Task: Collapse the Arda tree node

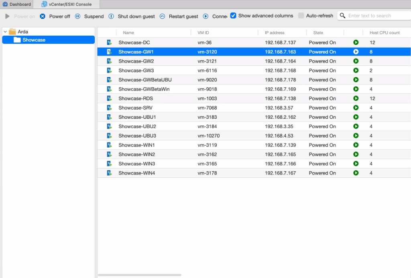Action: (x=5, y=32)
